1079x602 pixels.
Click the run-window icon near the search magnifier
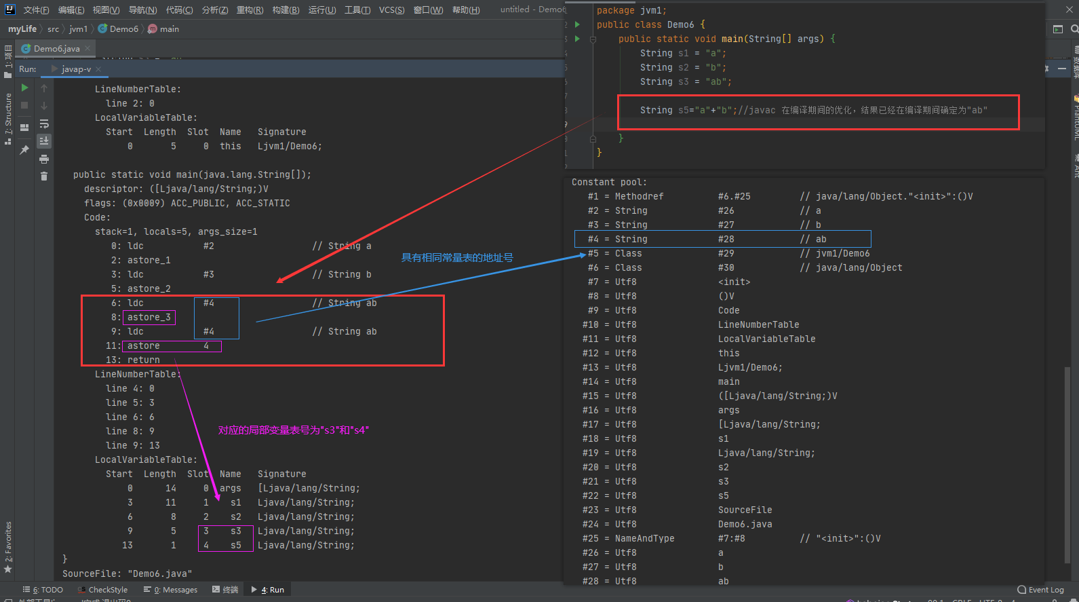(x=1058, y=29)
